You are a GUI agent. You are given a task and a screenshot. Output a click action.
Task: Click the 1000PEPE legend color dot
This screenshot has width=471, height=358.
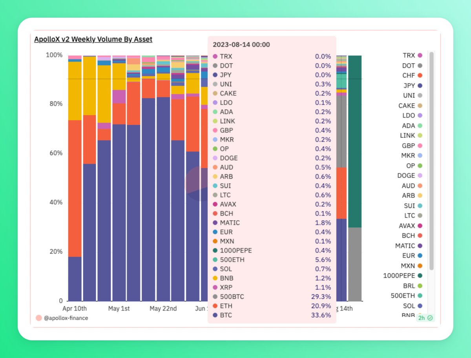coord(420,276)
